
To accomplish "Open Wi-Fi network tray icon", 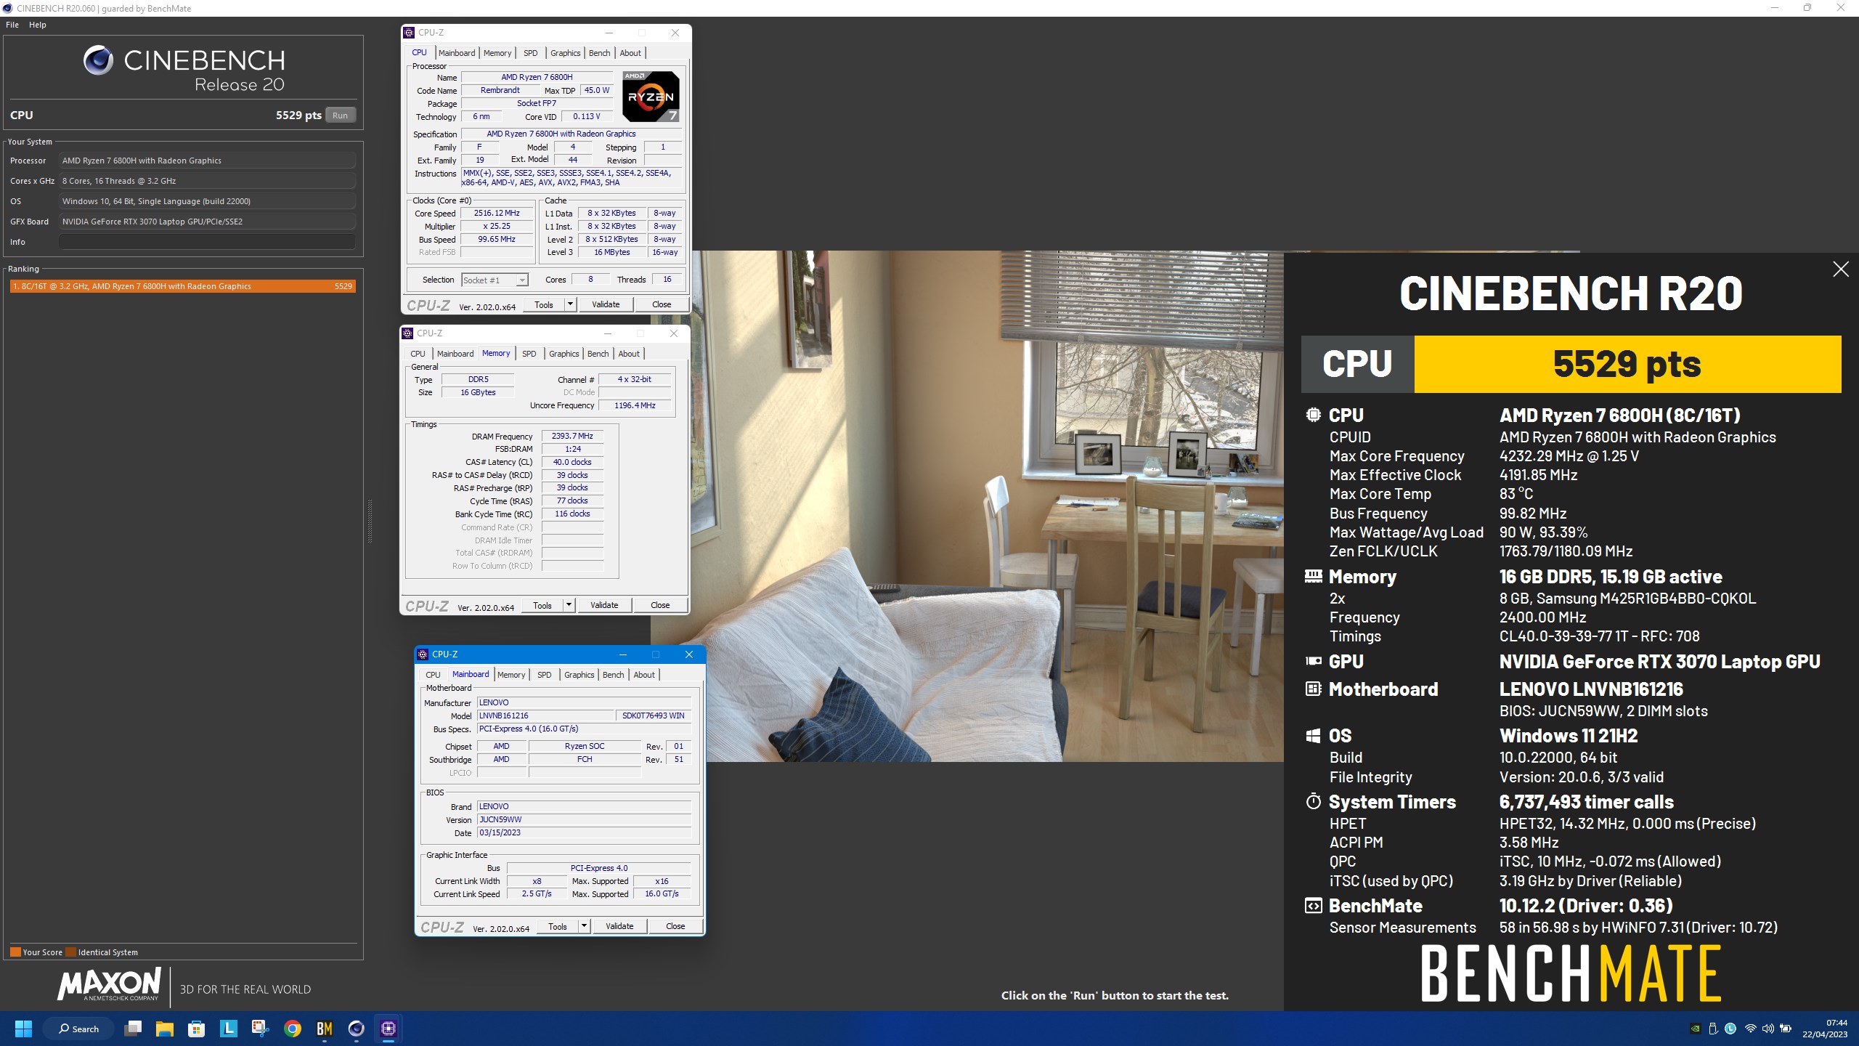I will tap(1750, 1029).
